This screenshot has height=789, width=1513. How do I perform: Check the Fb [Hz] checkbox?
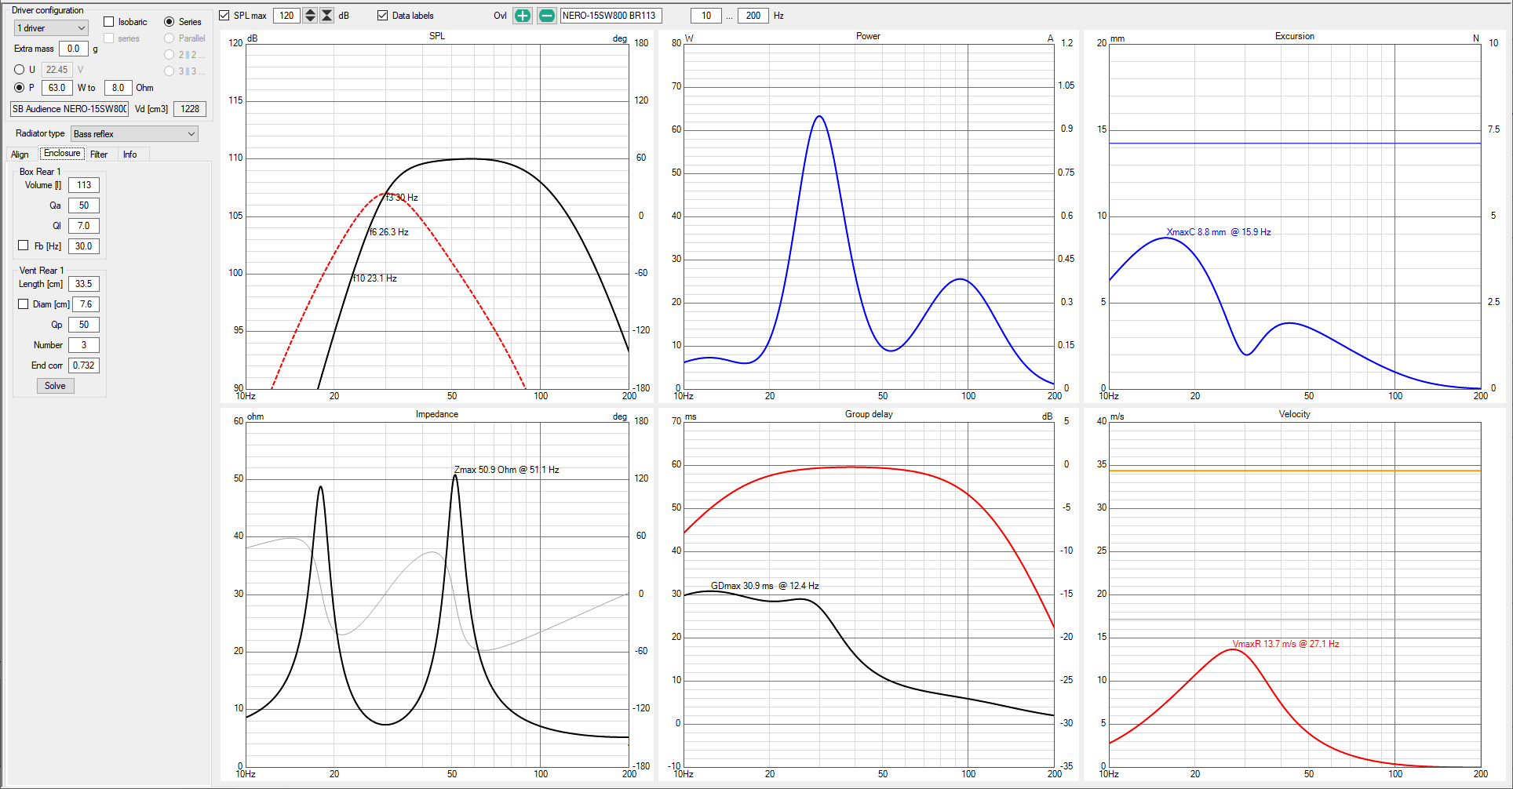click(24, 245)
